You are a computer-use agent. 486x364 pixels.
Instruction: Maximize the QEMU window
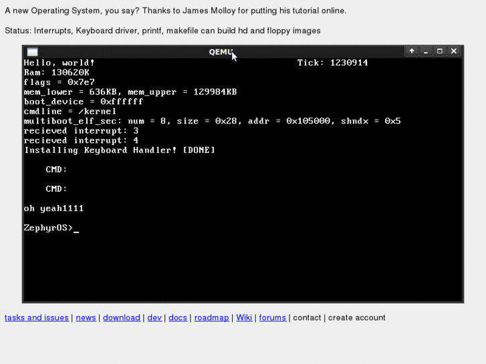tap(439, 51)
